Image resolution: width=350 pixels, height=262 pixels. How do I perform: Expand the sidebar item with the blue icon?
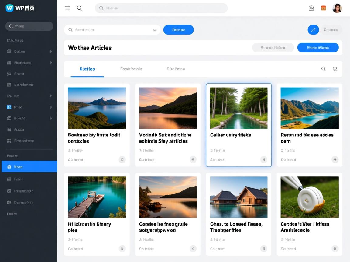pyautogui.click(x=51, y=107)
